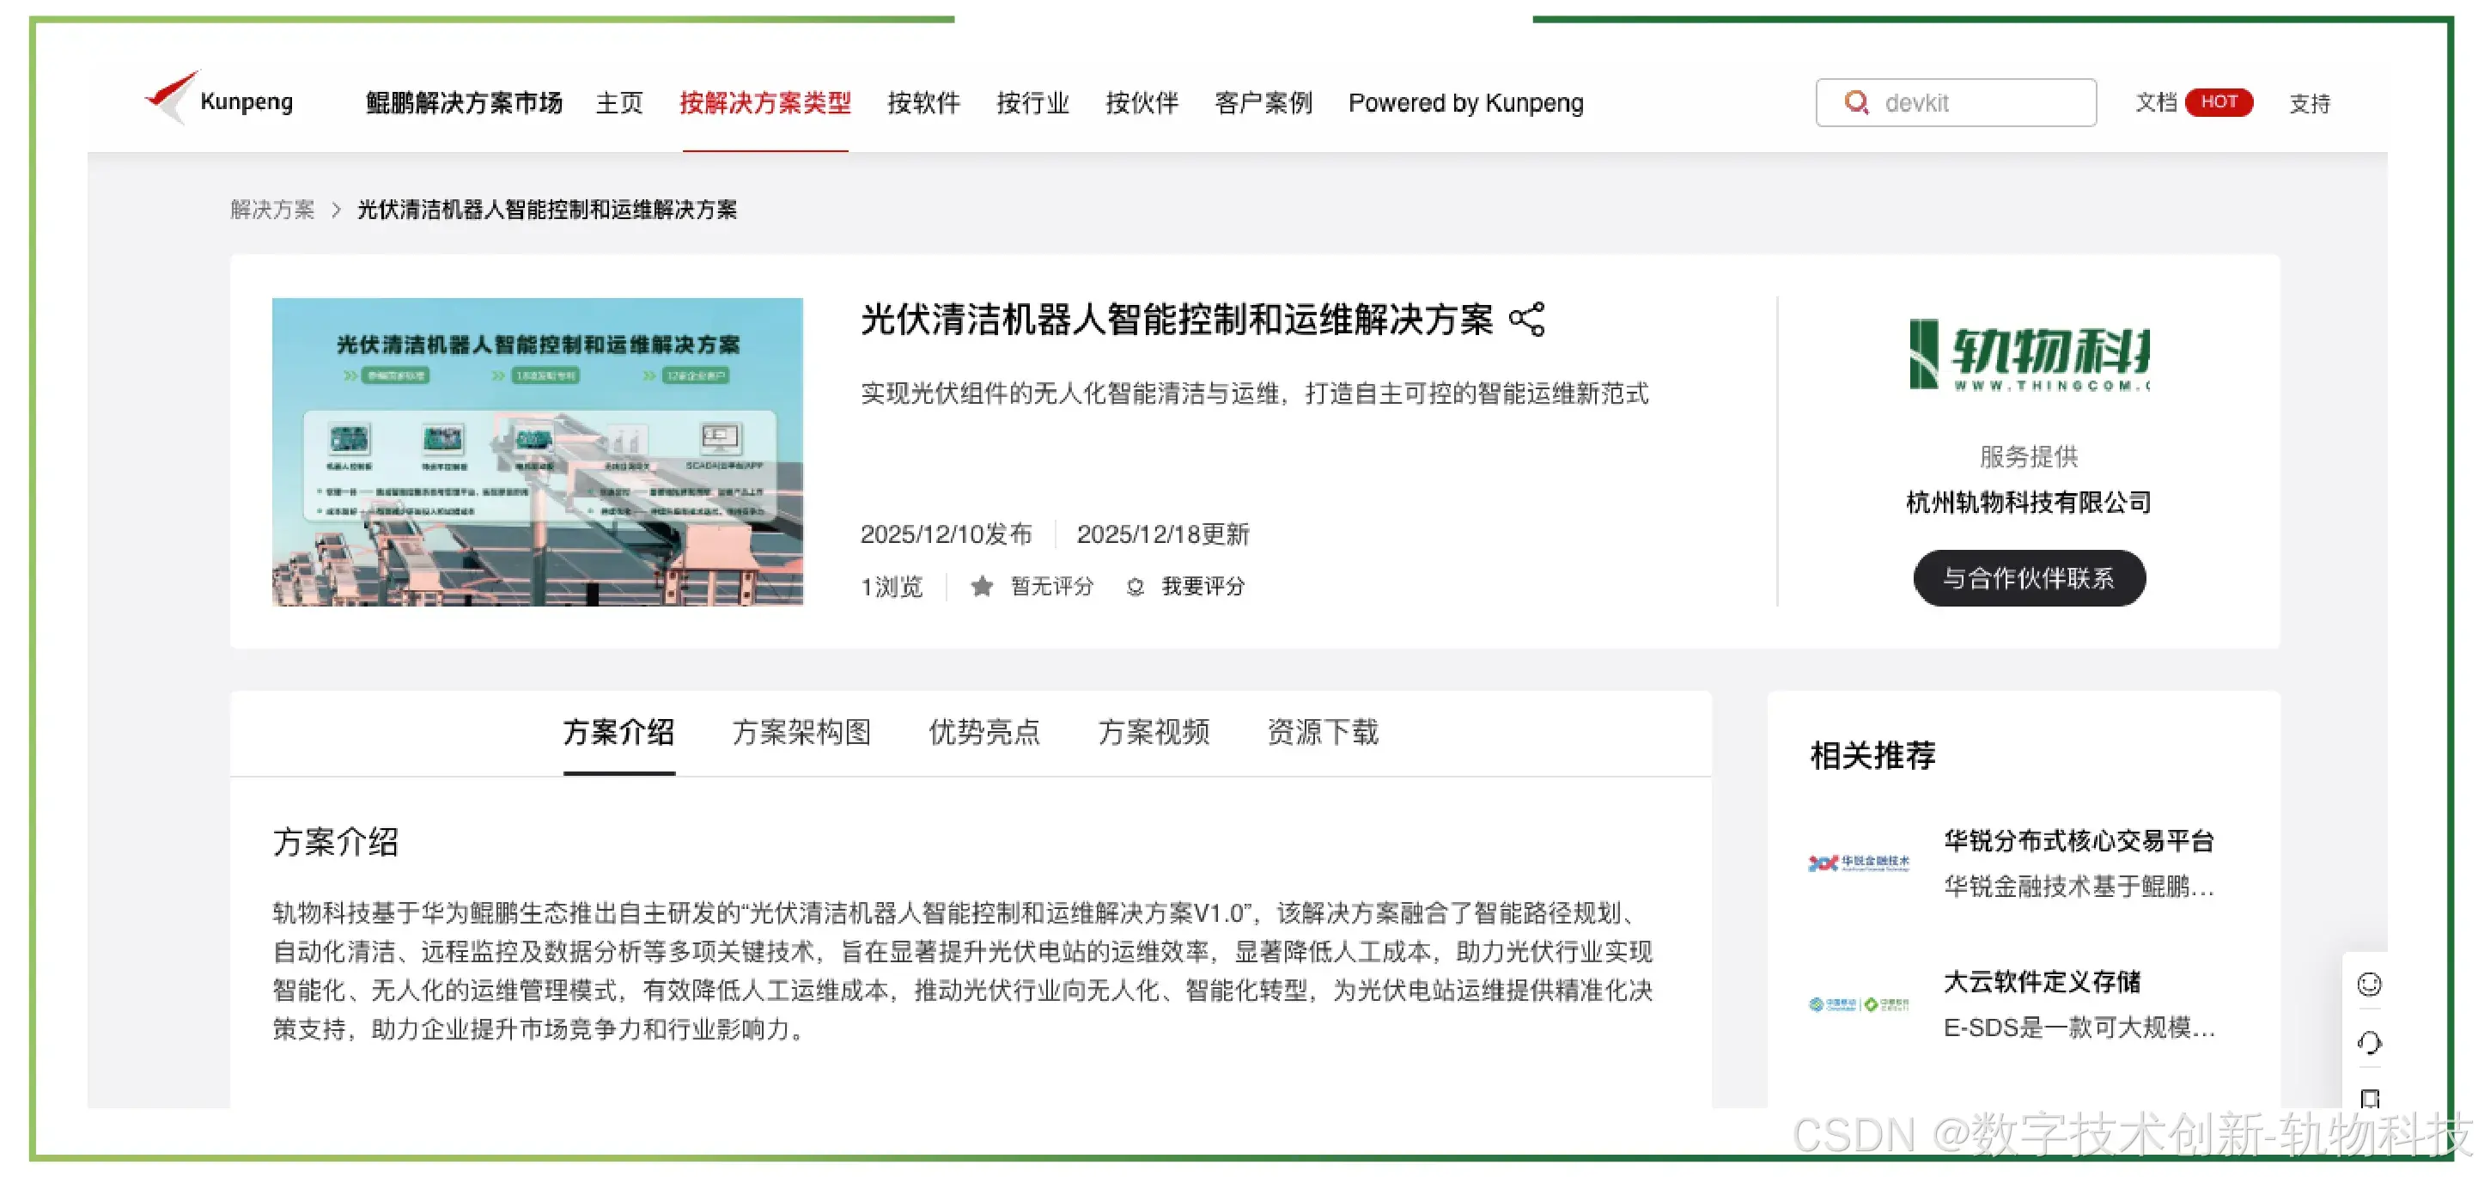Open the 华锐分布式核心交易平台 recommendation

(x=2078, y=841)
